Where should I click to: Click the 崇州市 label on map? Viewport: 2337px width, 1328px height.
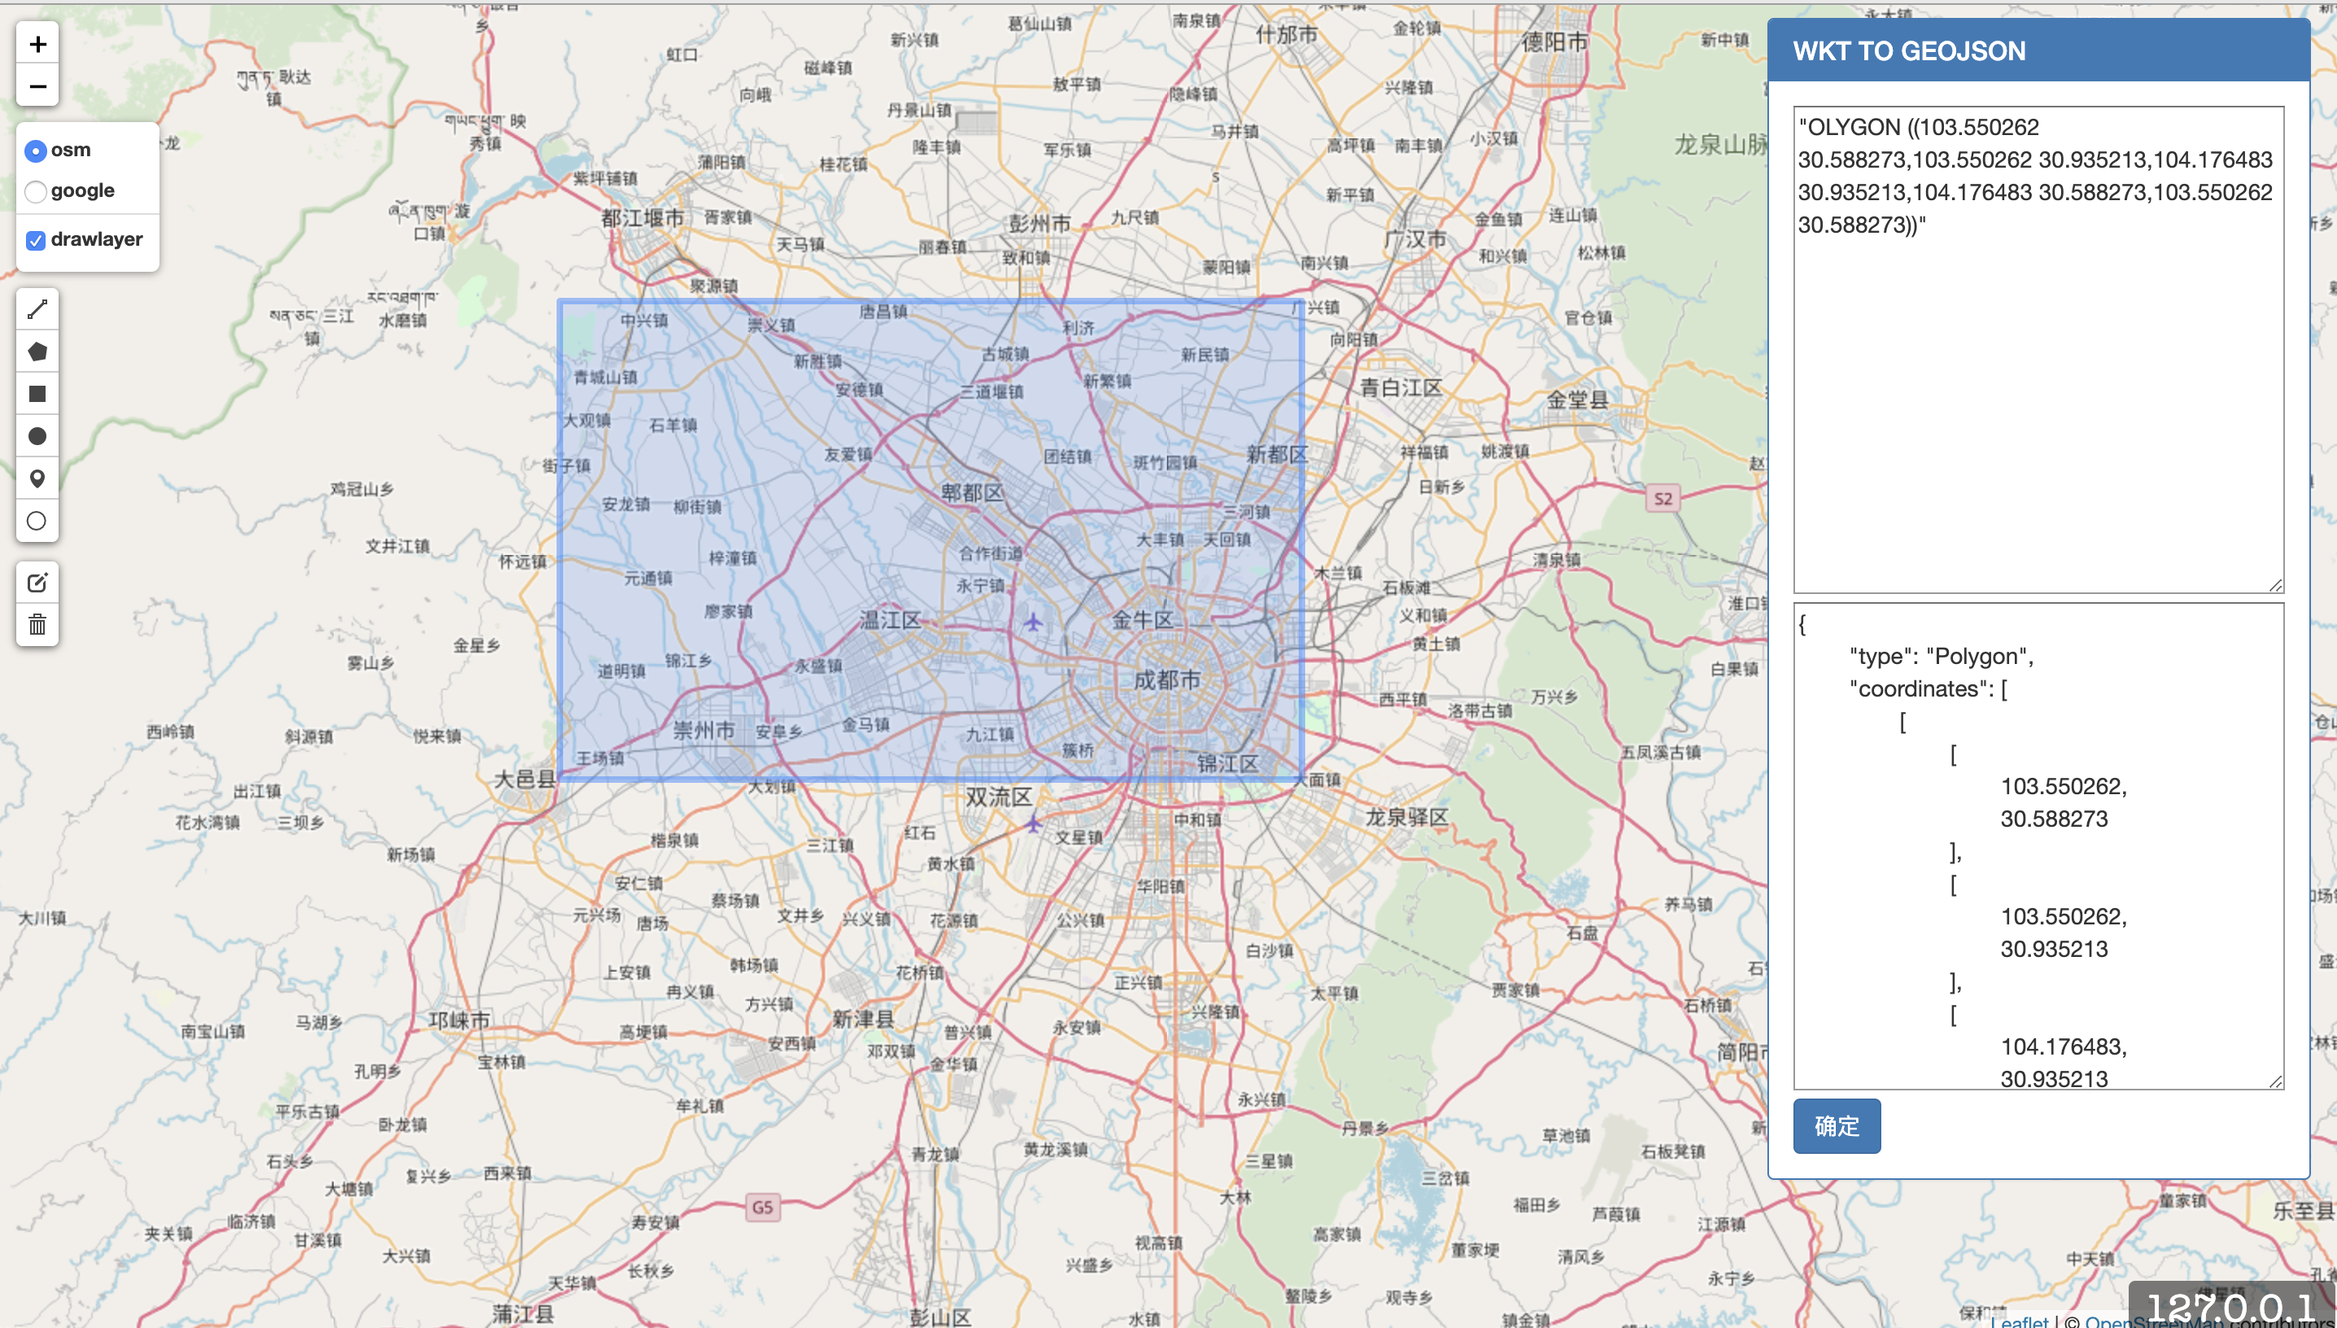coord(704,730)
